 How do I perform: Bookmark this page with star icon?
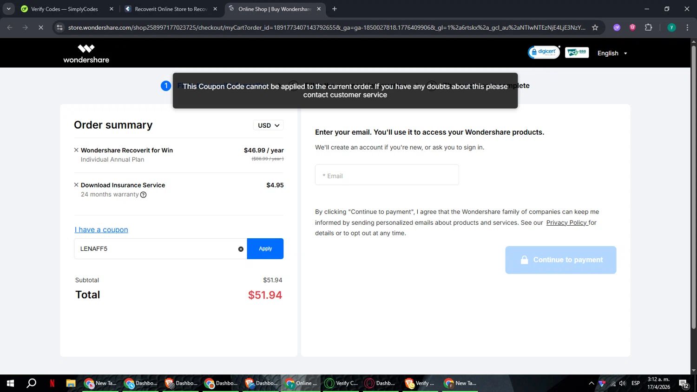tap(595, 28)
